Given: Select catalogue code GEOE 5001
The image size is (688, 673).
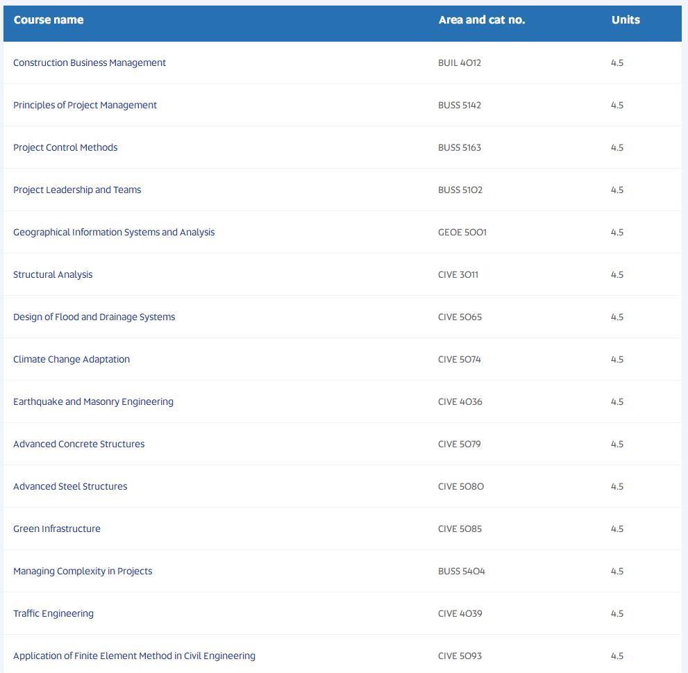Looking at the screenshot, I should pos(462,232).
